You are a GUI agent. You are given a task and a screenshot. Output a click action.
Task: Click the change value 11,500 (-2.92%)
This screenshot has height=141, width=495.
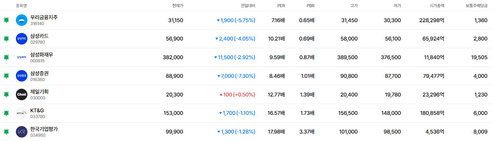pos(235,57)
